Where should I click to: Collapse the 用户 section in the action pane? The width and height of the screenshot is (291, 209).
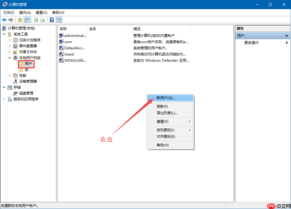(x=287, y=35)
